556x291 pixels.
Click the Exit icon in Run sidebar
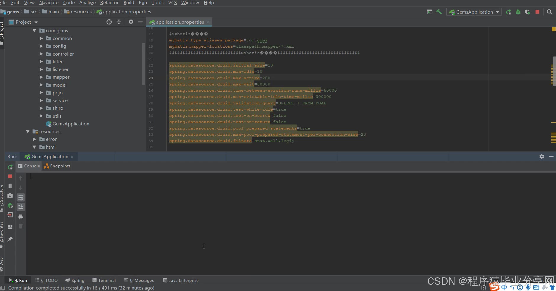tap(10, 215)
